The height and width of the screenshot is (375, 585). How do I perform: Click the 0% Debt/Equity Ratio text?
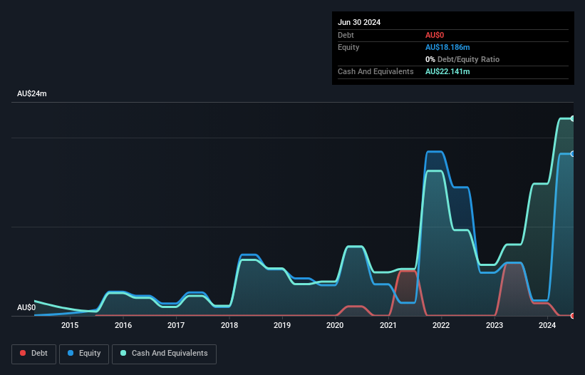click(462, 59)
